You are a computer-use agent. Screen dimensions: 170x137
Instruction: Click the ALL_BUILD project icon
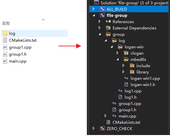tap(102, 9)
